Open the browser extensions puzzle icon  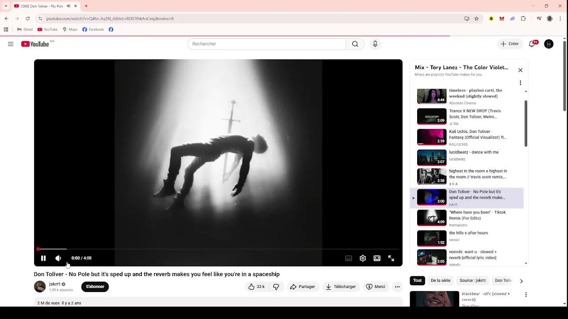[523, 19]
